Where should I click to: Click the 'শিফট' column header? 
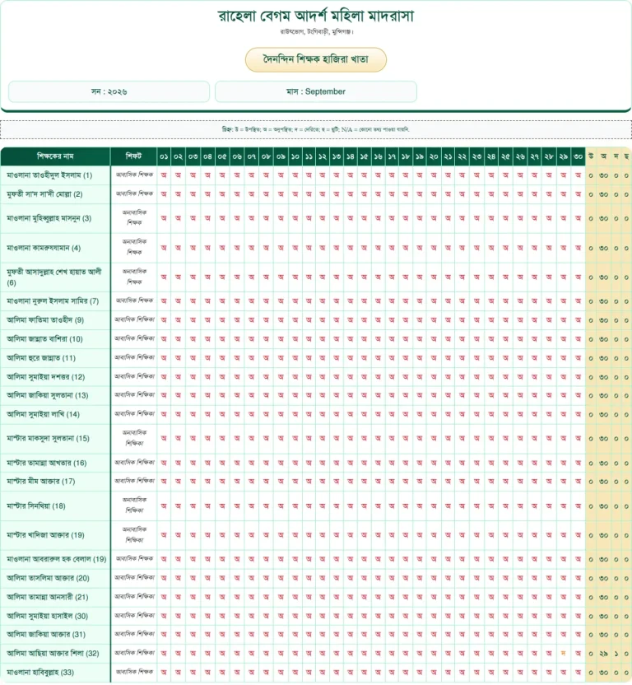(x=133, y=156)
